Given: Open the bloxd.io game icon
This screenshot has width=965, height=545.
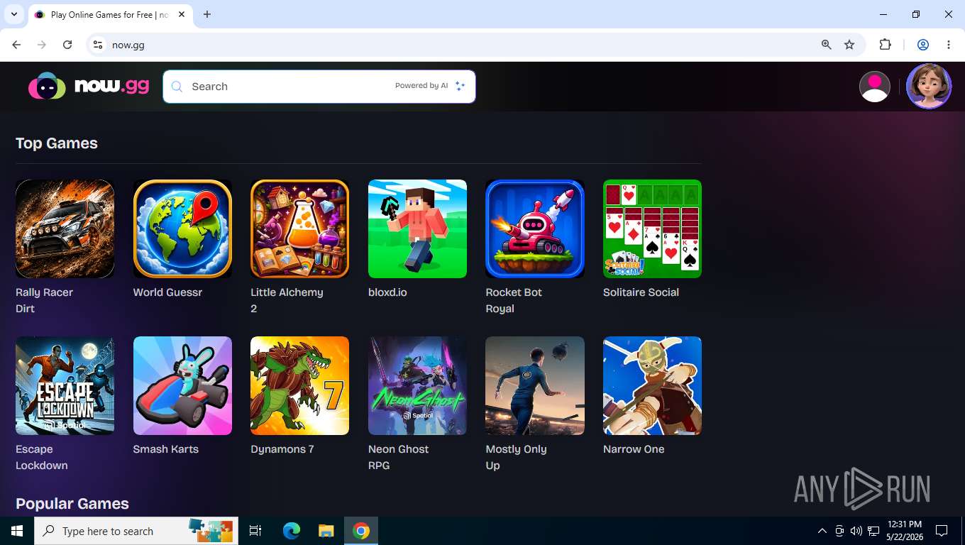Looking at the screenshot, I should click(x=417, y=229).
